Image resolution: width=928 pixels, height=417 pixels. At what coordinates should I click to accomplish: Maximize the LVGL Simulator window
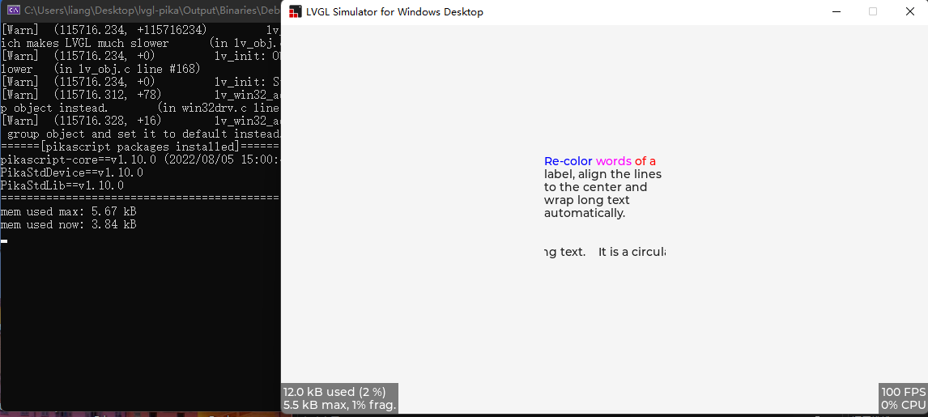click(873, 12)
